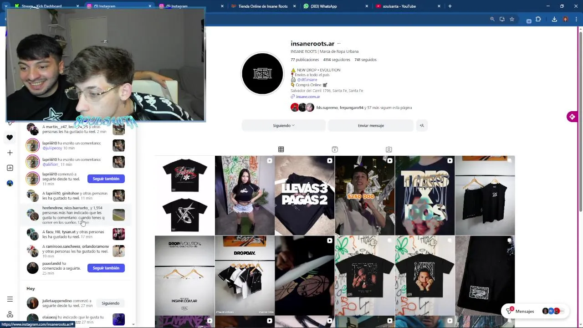Click the create new post plus icon
Screen dimensions: 583x328
[x=10, y=153]
